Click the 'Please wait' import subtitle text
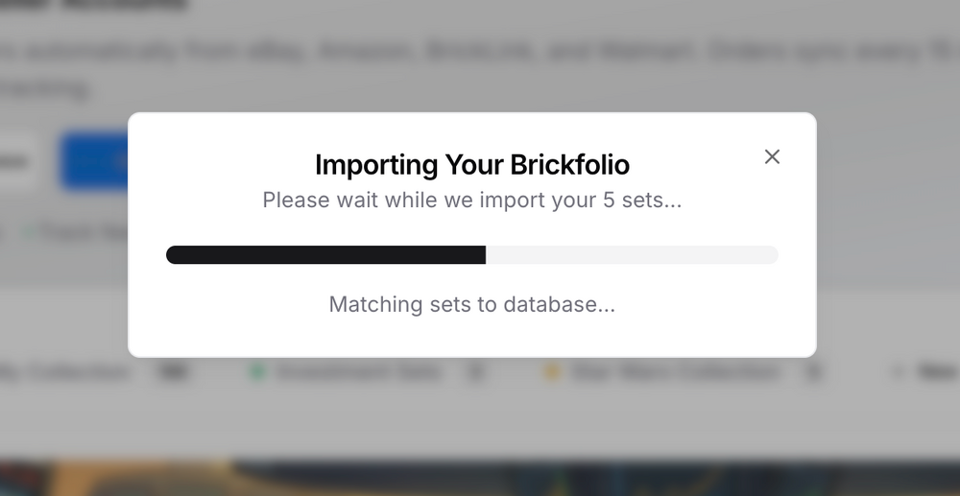 472,201
